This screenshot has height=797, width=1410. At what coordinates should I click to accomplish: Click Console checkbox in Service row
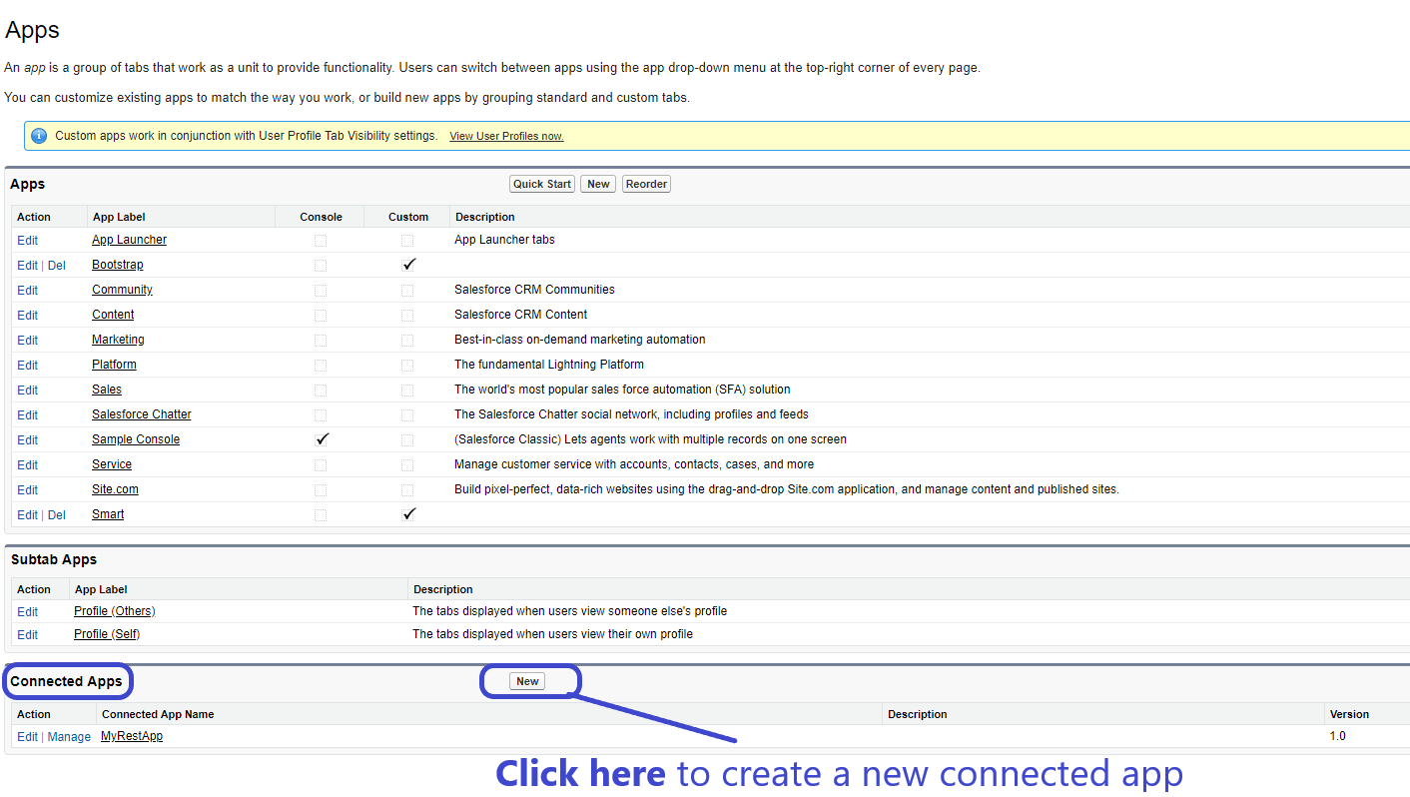coord(321,464)
